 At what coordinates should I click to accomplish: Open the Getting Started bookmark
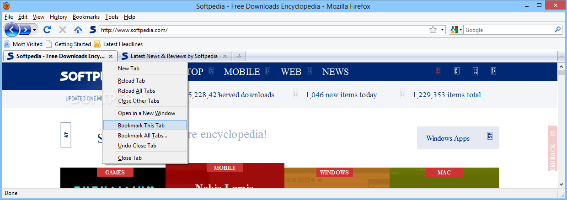pos(68,44)
